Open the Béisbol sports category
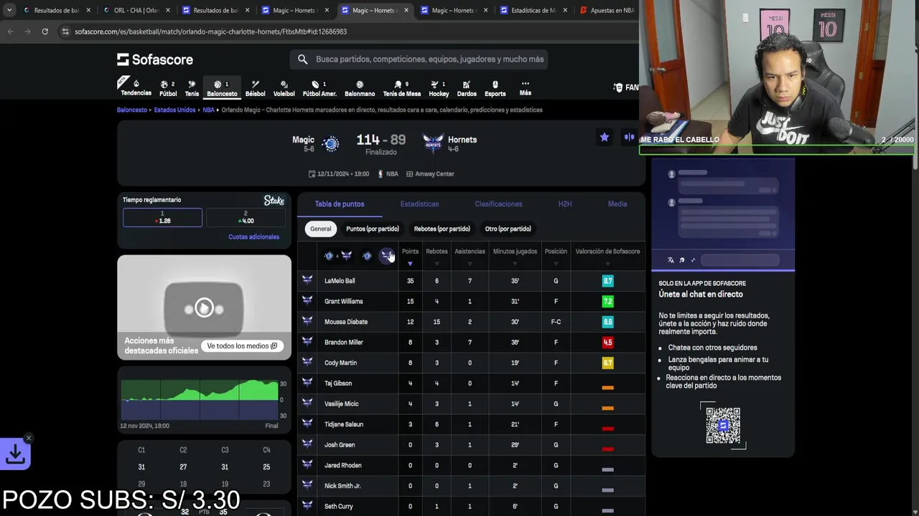The width and height of the screenshot is (919, 516). coord(255,88)
